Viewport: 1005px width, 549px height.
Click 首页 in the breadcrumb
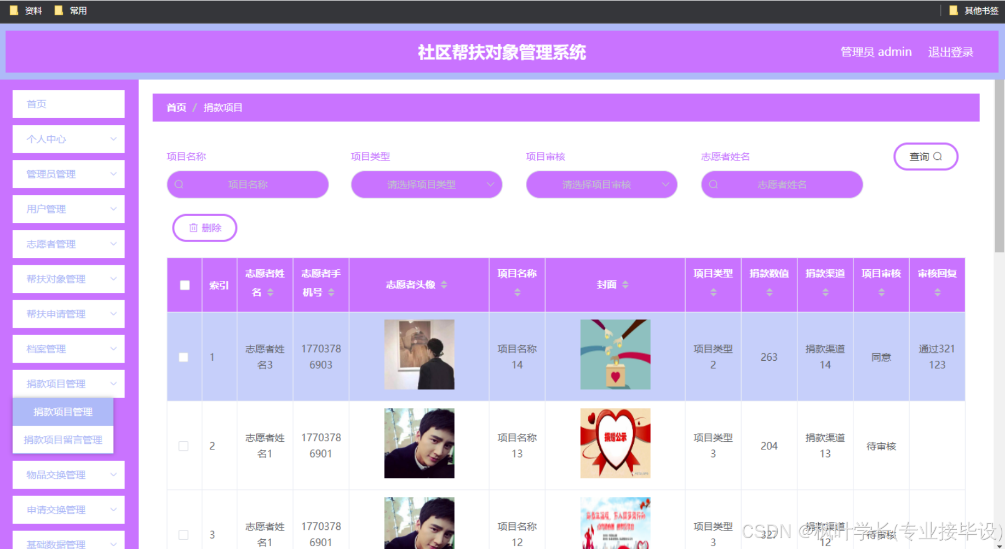click(x=176, y=108)
